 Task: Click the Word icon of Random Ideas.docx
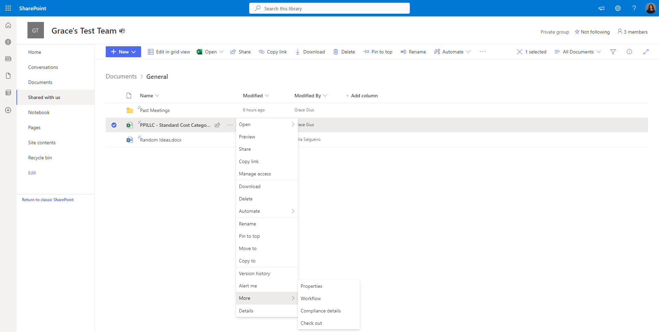tap(129, 140)
